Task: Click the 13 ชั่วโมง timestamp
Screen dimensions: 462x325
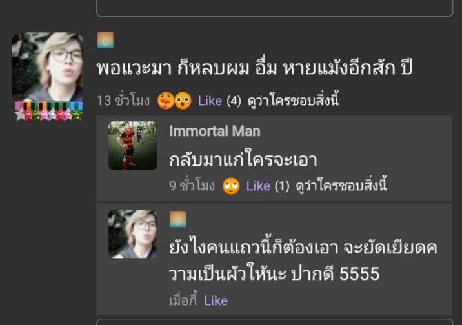Action: pos(123,101)
